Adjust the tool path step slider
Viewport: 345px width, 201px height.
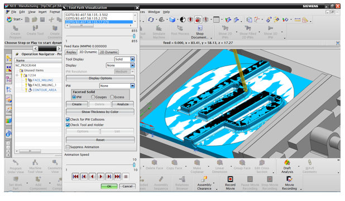[134, 36]
